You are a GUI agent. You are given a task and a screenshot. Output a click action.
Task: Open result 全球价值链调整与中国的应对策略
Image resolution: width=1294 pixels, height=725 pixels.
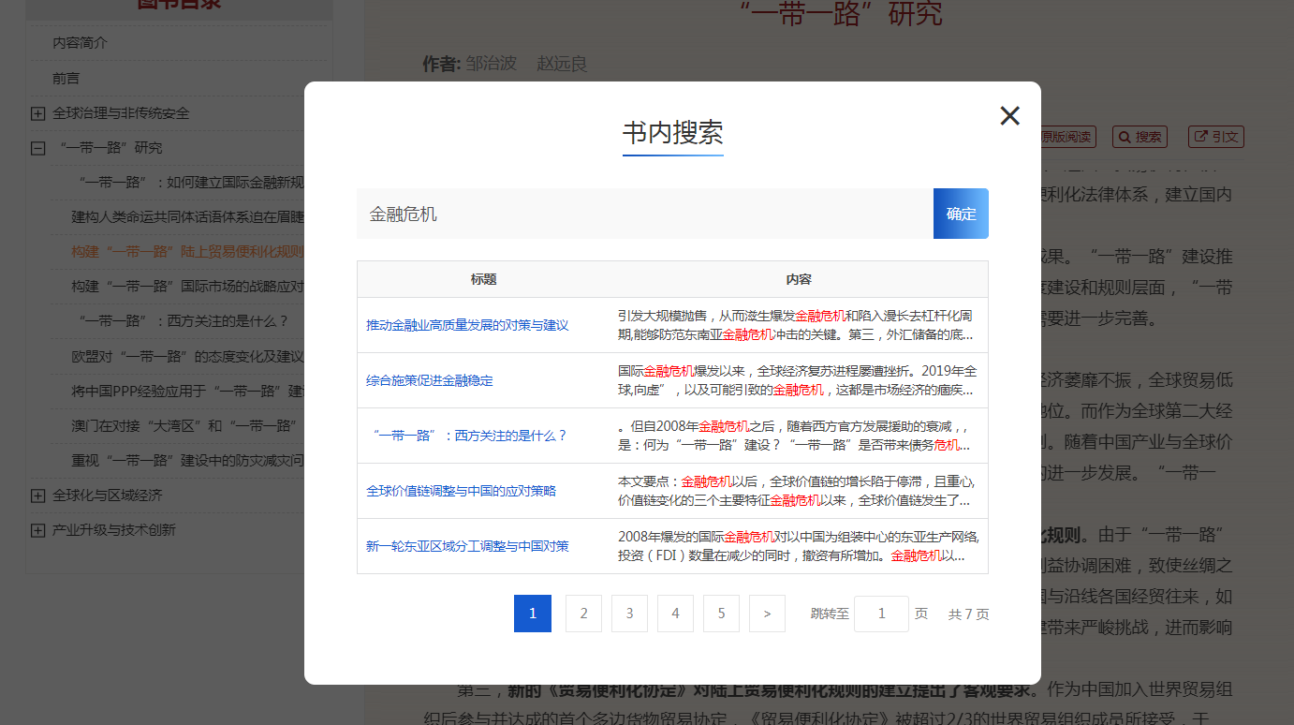pyautogui.click(x=461, y=491)
